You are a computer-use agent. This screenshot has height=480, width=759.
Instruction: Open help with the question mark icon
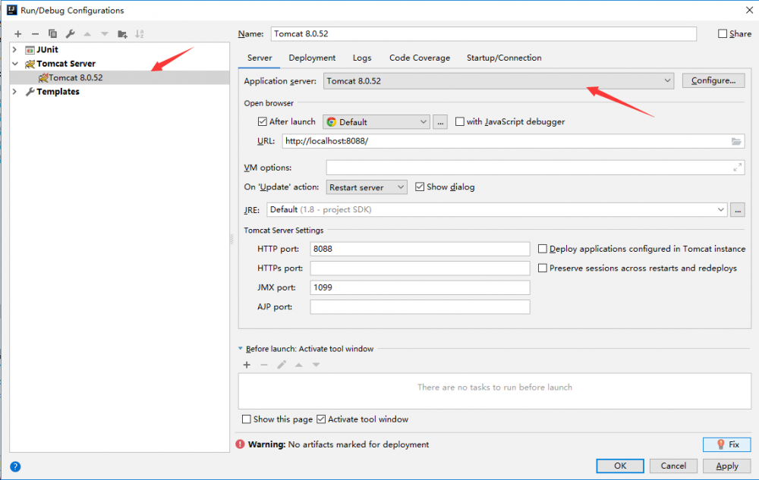click(15, 466)
